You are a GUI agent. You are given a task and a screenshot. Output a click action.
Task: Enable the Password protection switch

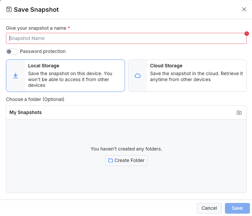tap(12, 51)
